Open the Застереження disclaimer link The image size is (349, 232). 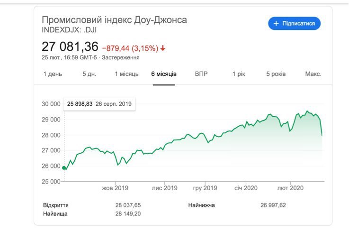tap(121, 57)
